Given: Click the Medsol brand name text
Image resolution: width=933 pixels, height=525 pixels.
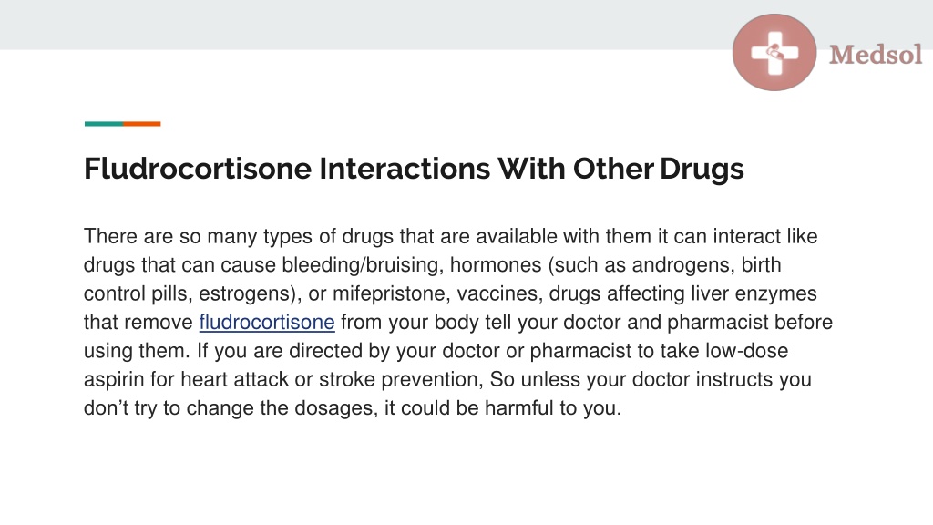Looking at the screenshot, I should tap(876, 54).
